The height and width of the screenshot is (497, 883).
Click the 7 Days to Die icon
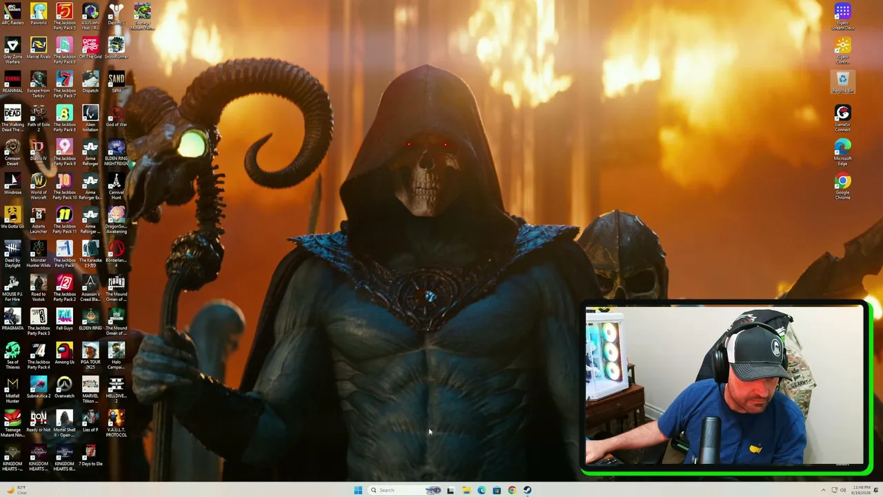(x=90, y=454)
